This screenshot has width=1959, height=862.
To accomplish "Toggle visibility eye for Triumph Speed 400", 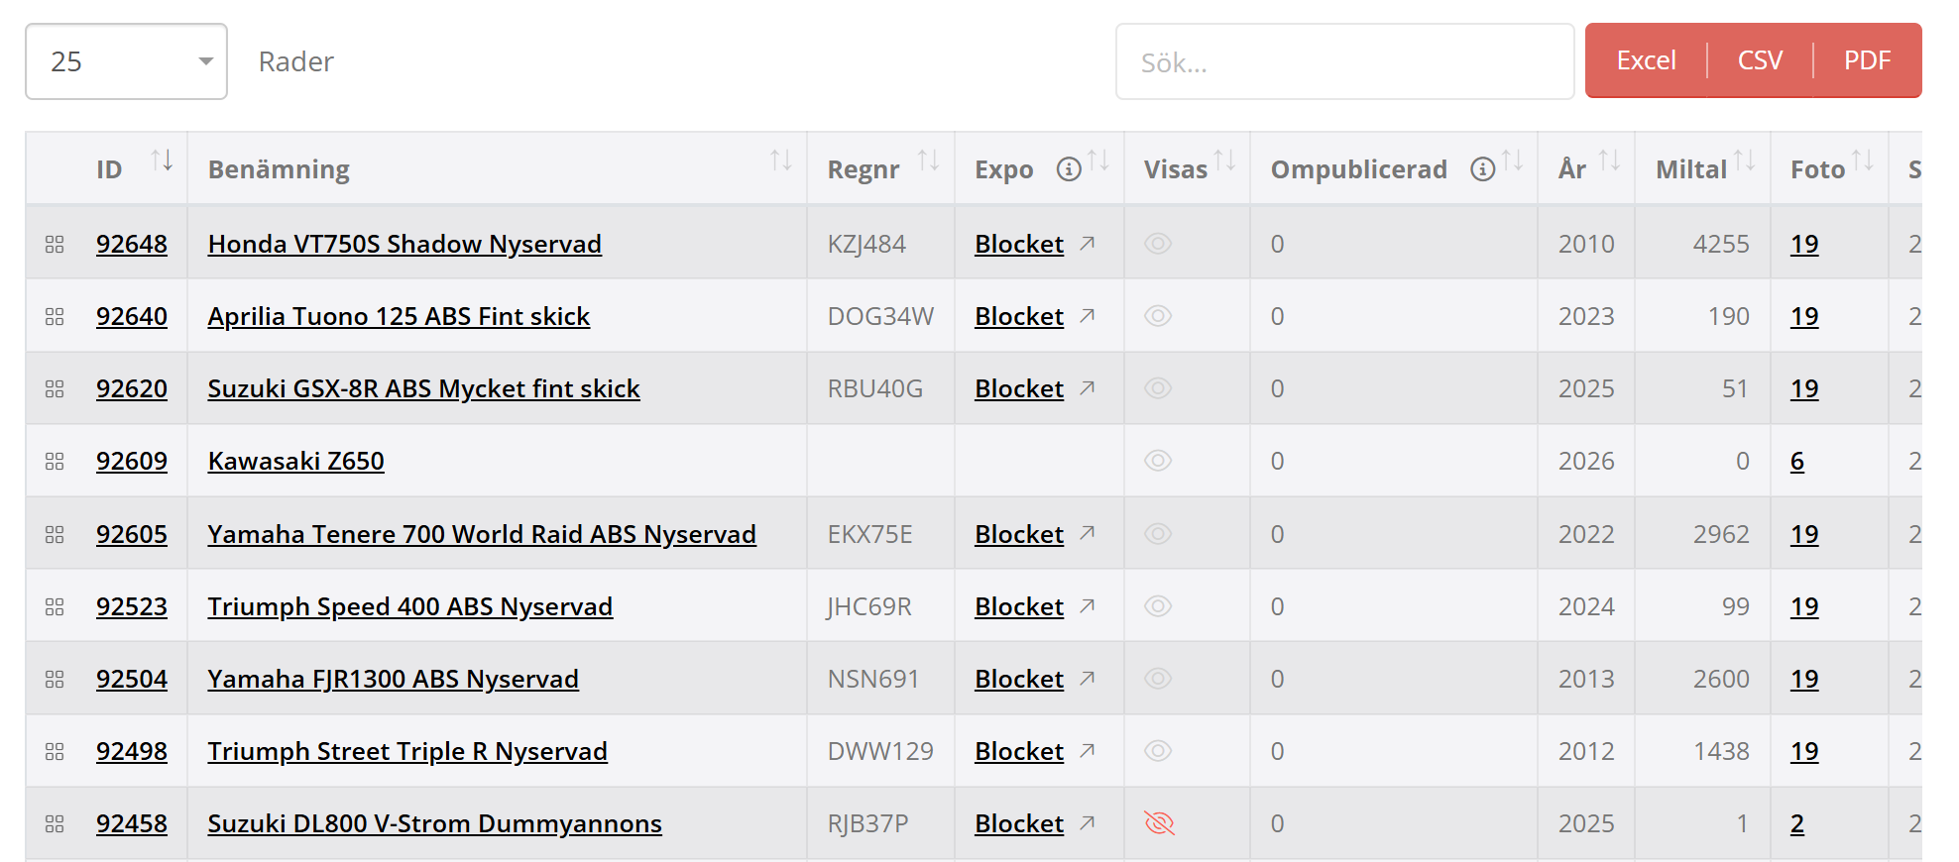I will (1158, 606).
